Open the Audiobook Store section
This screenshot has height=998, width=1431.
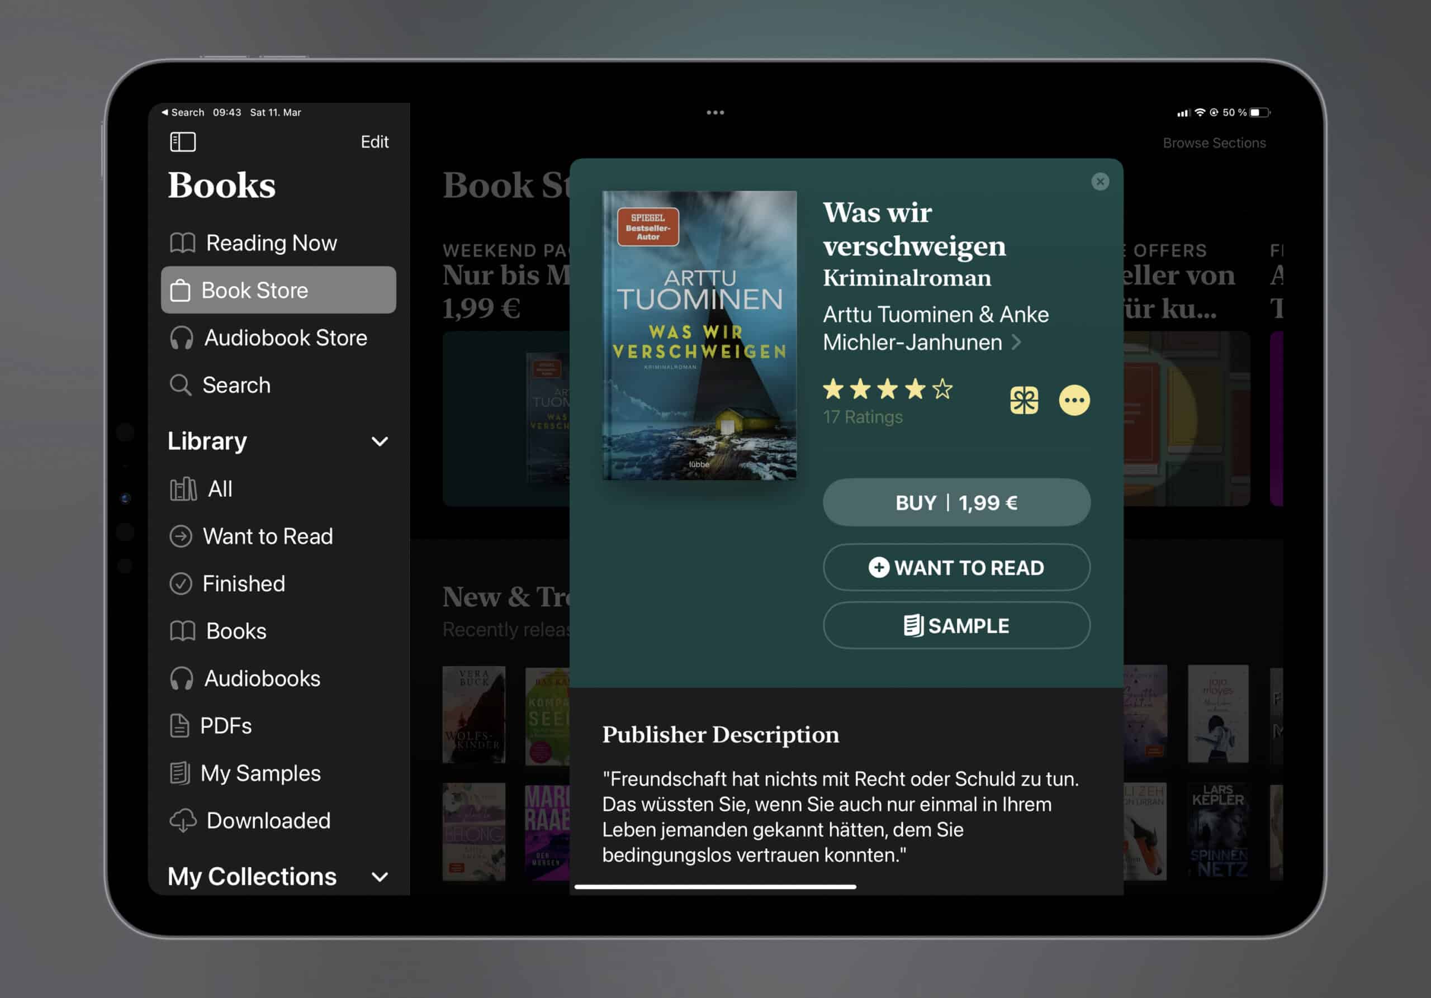(x=278, y=338)
